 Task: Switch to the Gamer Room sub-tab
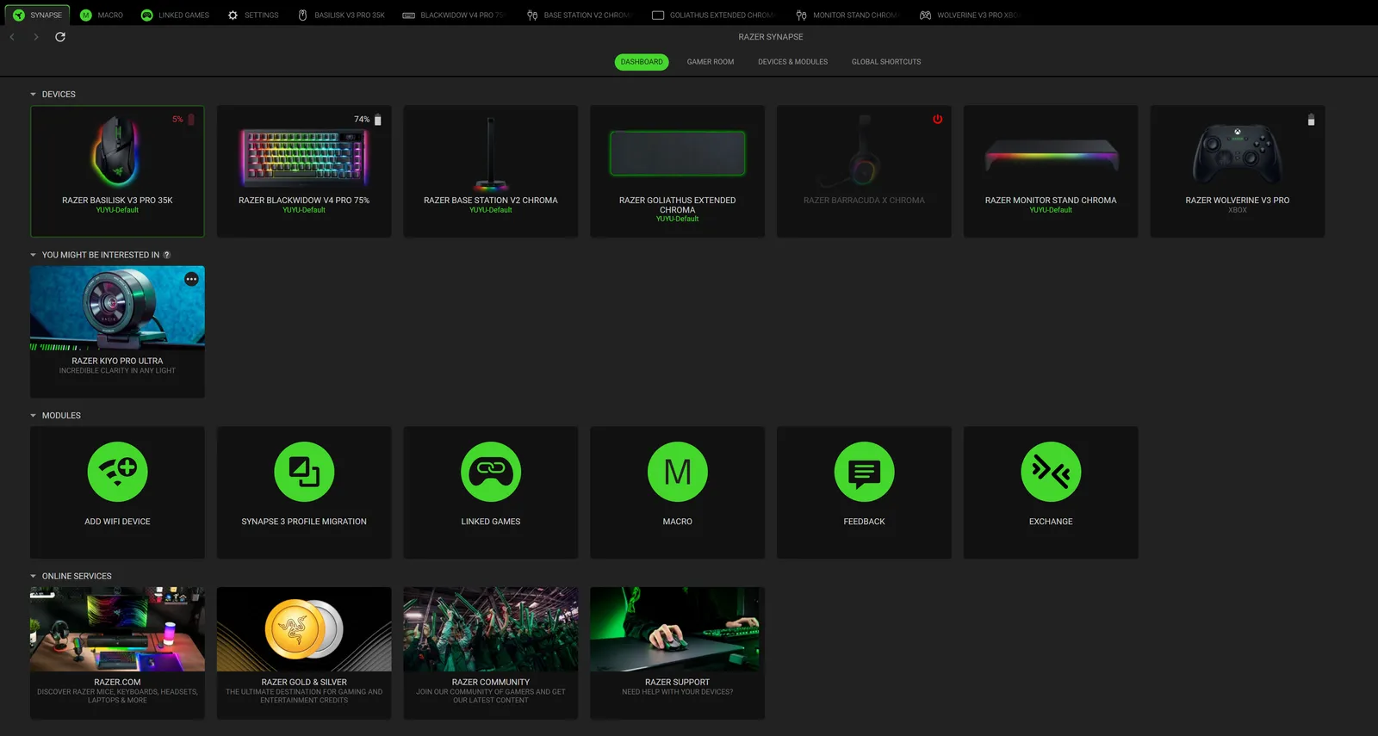pos(711,62)
